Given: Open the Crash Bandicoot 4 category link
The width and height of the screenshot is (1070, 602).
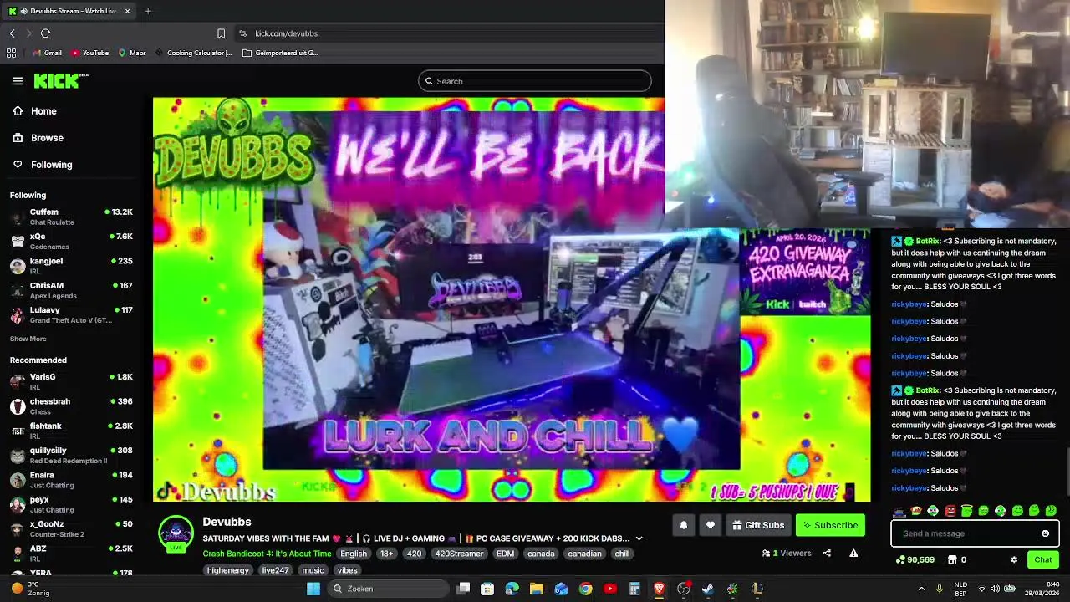Looking at the screenshot, I should (x=267, y=554).
